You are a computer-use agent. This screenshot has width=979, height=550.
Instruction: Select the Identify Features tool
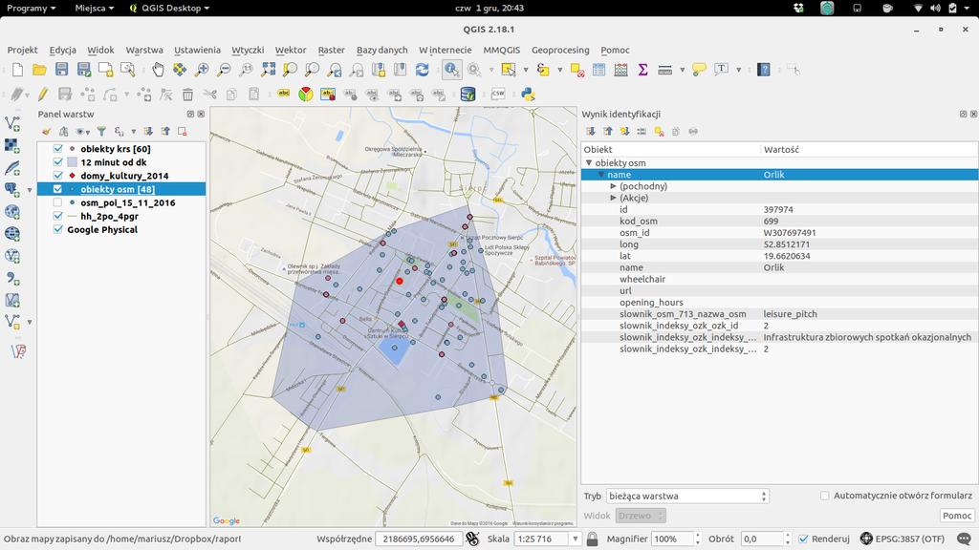[451, 70]
